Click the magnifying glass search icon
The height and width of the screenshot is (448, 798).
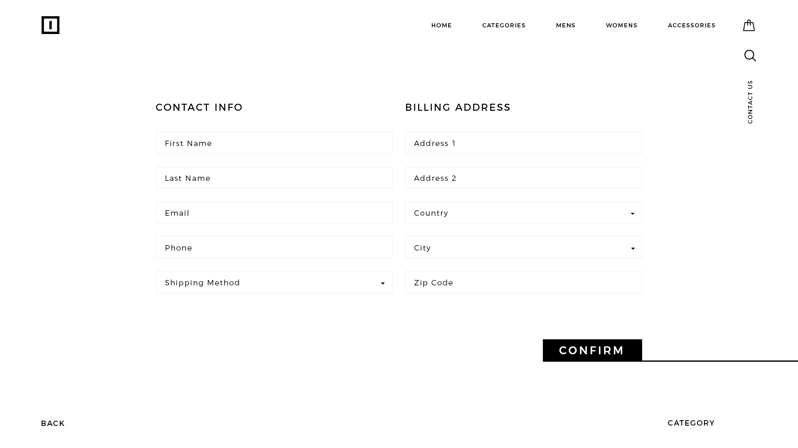pos(750,56)
